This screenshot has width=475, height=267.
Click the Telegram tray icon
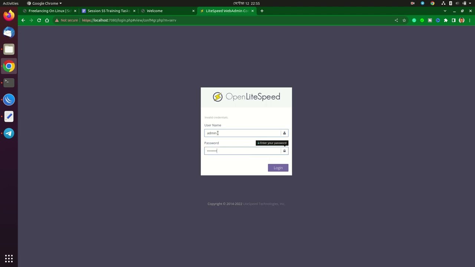click(423, 3)
